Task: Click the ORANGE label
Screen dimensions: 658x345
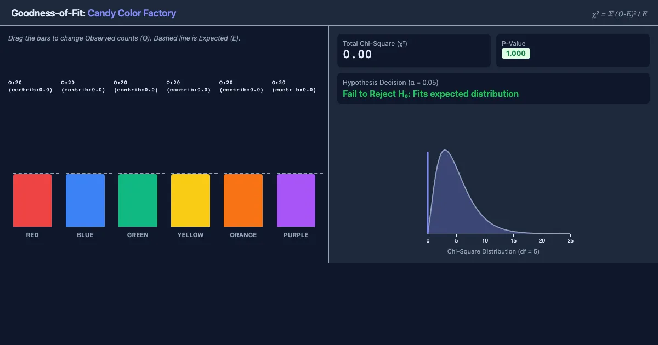Action: (243, 235)
